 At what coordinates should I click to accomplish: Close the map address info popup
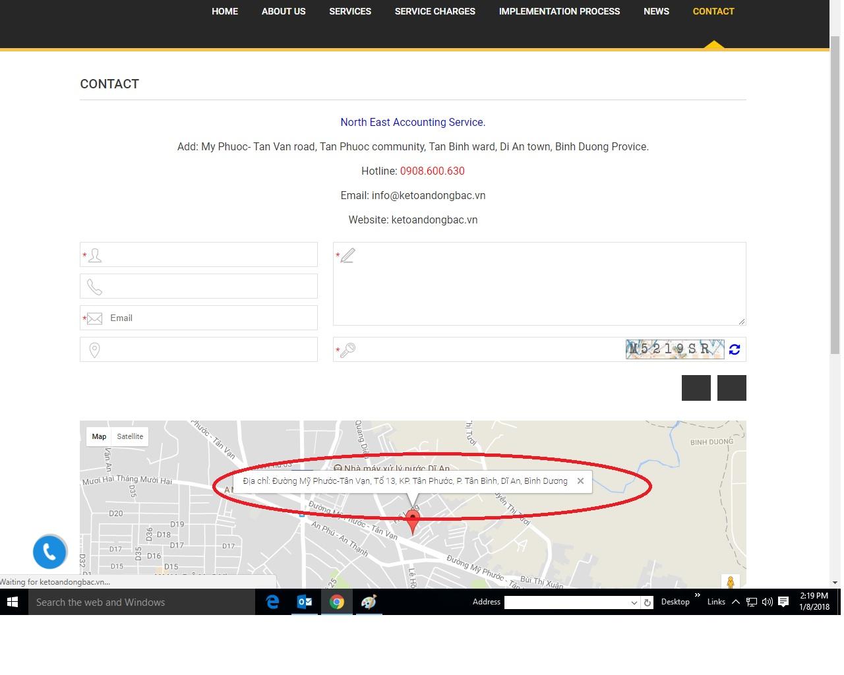(x=580, y=481)
